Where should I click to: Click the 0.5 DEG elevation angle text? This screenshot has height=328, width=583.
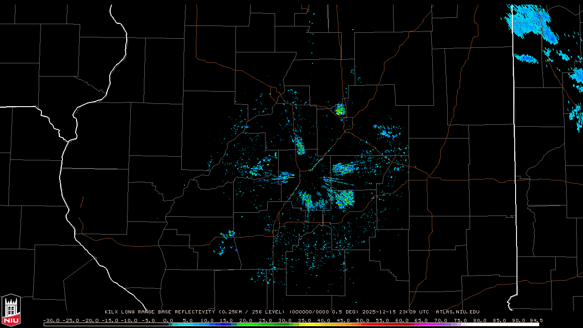348,312
